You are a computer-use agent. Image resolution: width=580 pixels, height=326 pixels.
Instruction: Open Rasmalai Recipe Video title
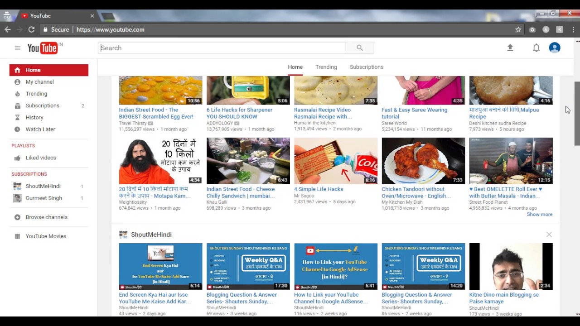tap(323, 113)
